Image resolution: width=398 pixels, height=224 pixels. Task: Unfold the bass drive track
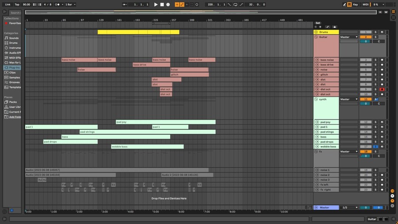[317, 65]
